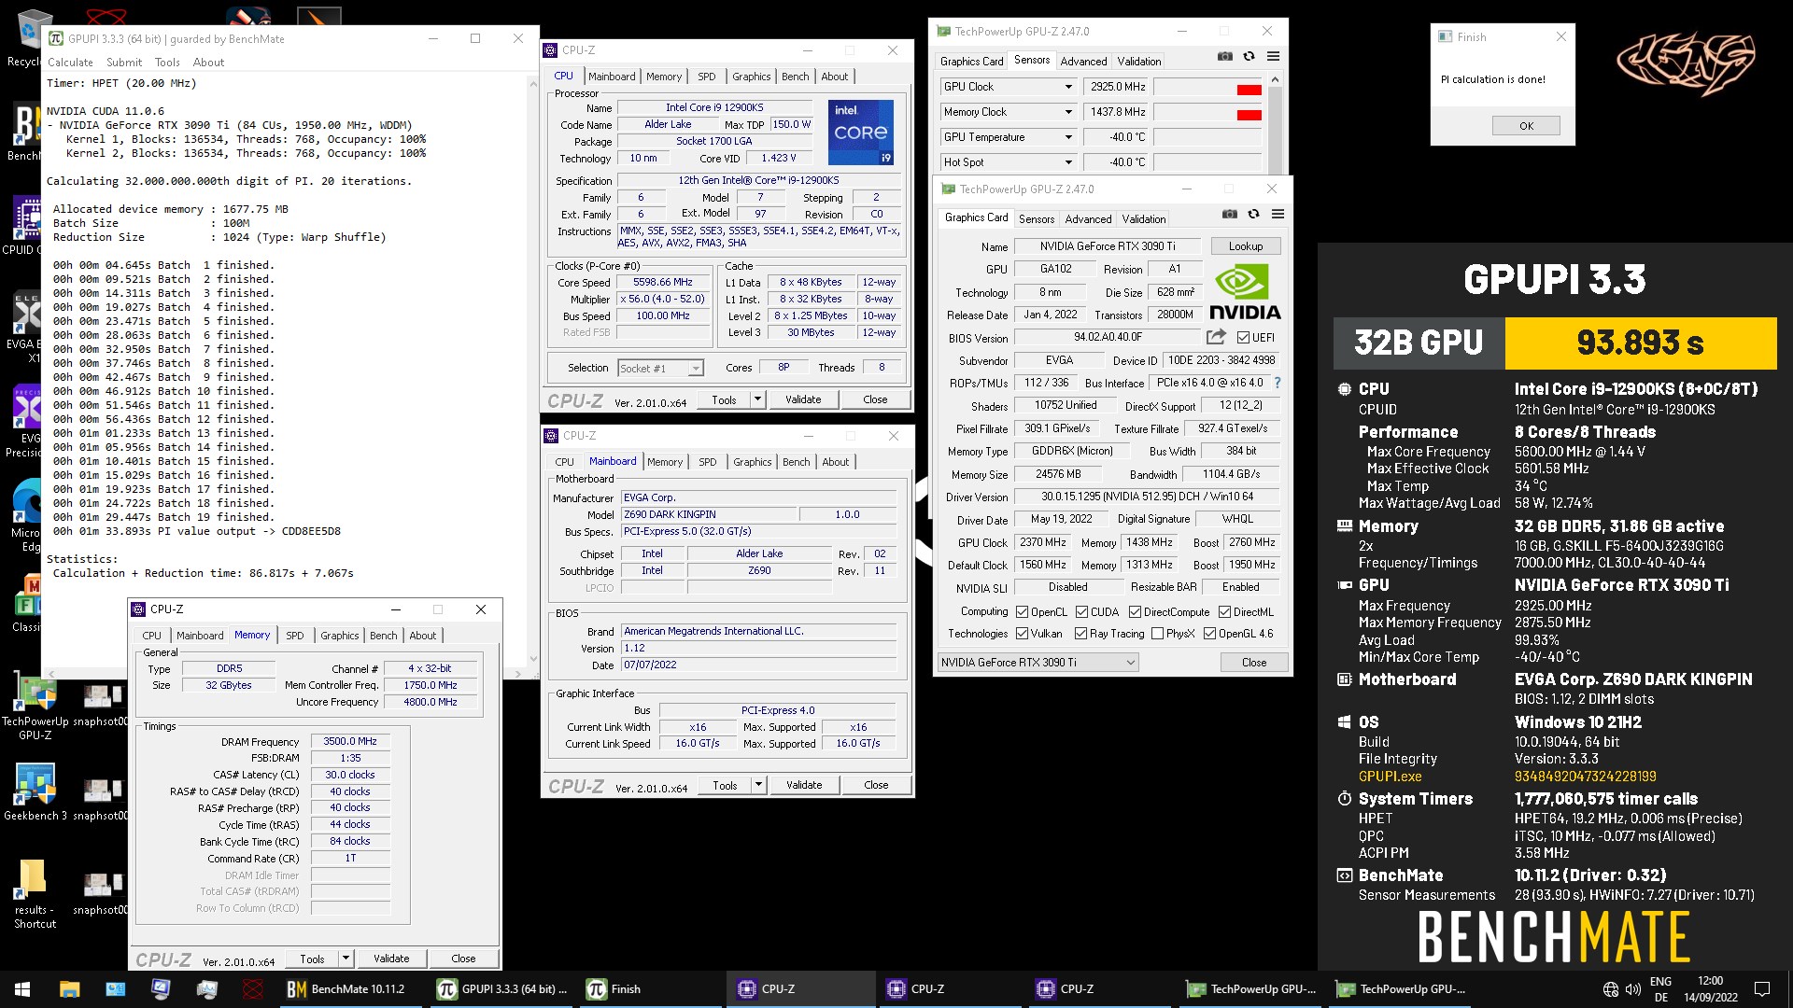This screenshot has height=1008, width=1793.
Task: Click the Lookup button in GPU-Z
Action: tap(1246, 246)
